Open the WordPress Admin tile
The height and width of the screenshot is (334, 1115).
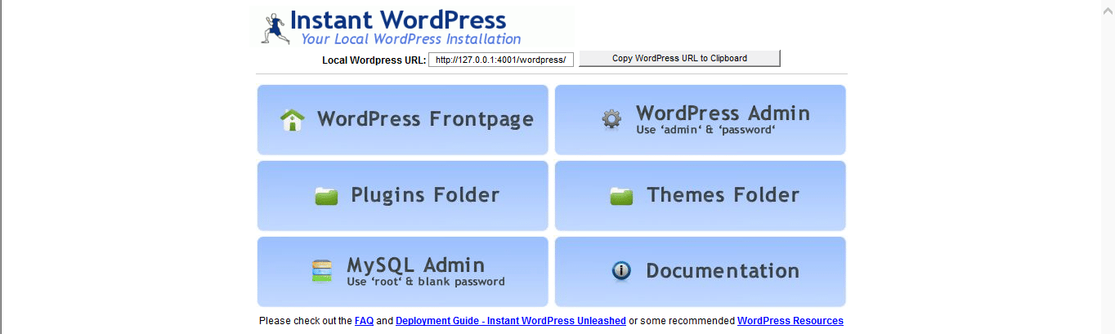(701, 120)
